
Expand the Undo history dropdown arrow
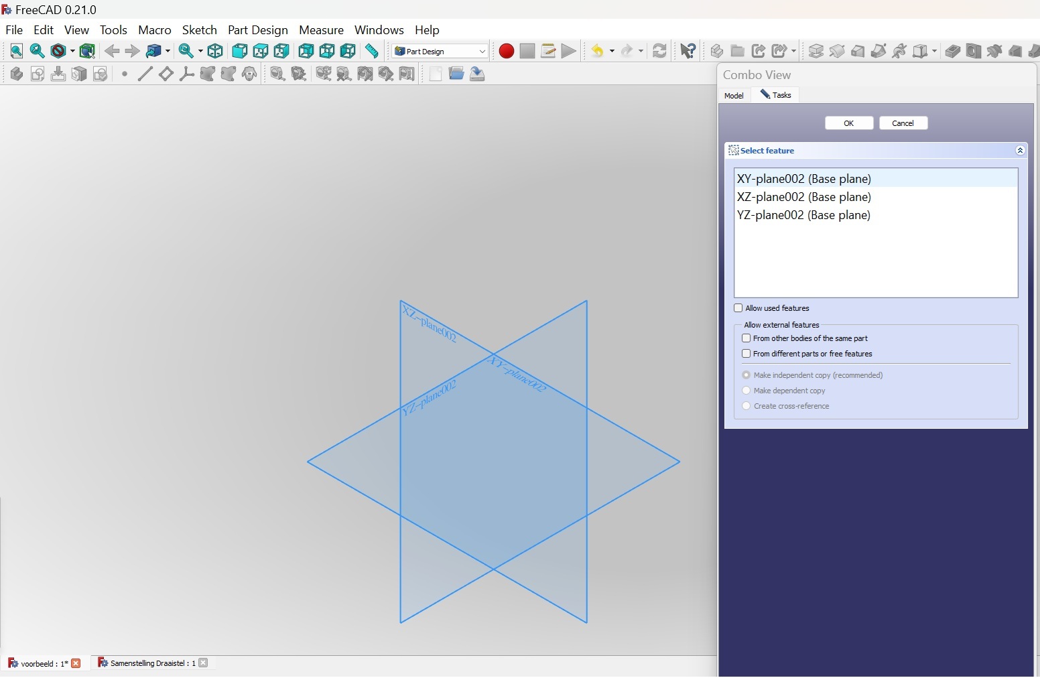612,51
